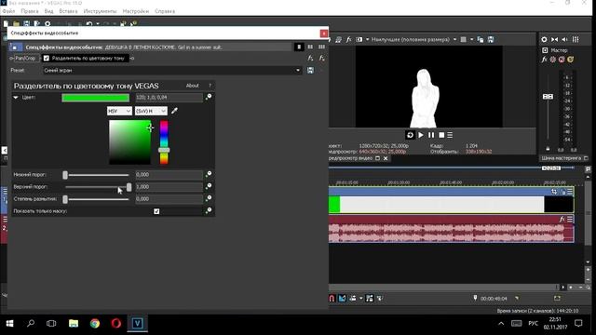The height and width of the screenshot is (335, 596).
Task: Open the master bus settings gear icon
Action: pos(544,39)
